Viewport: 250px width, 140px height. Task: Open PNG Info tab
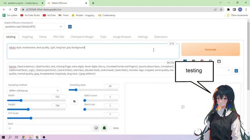(x=59, y=37)
